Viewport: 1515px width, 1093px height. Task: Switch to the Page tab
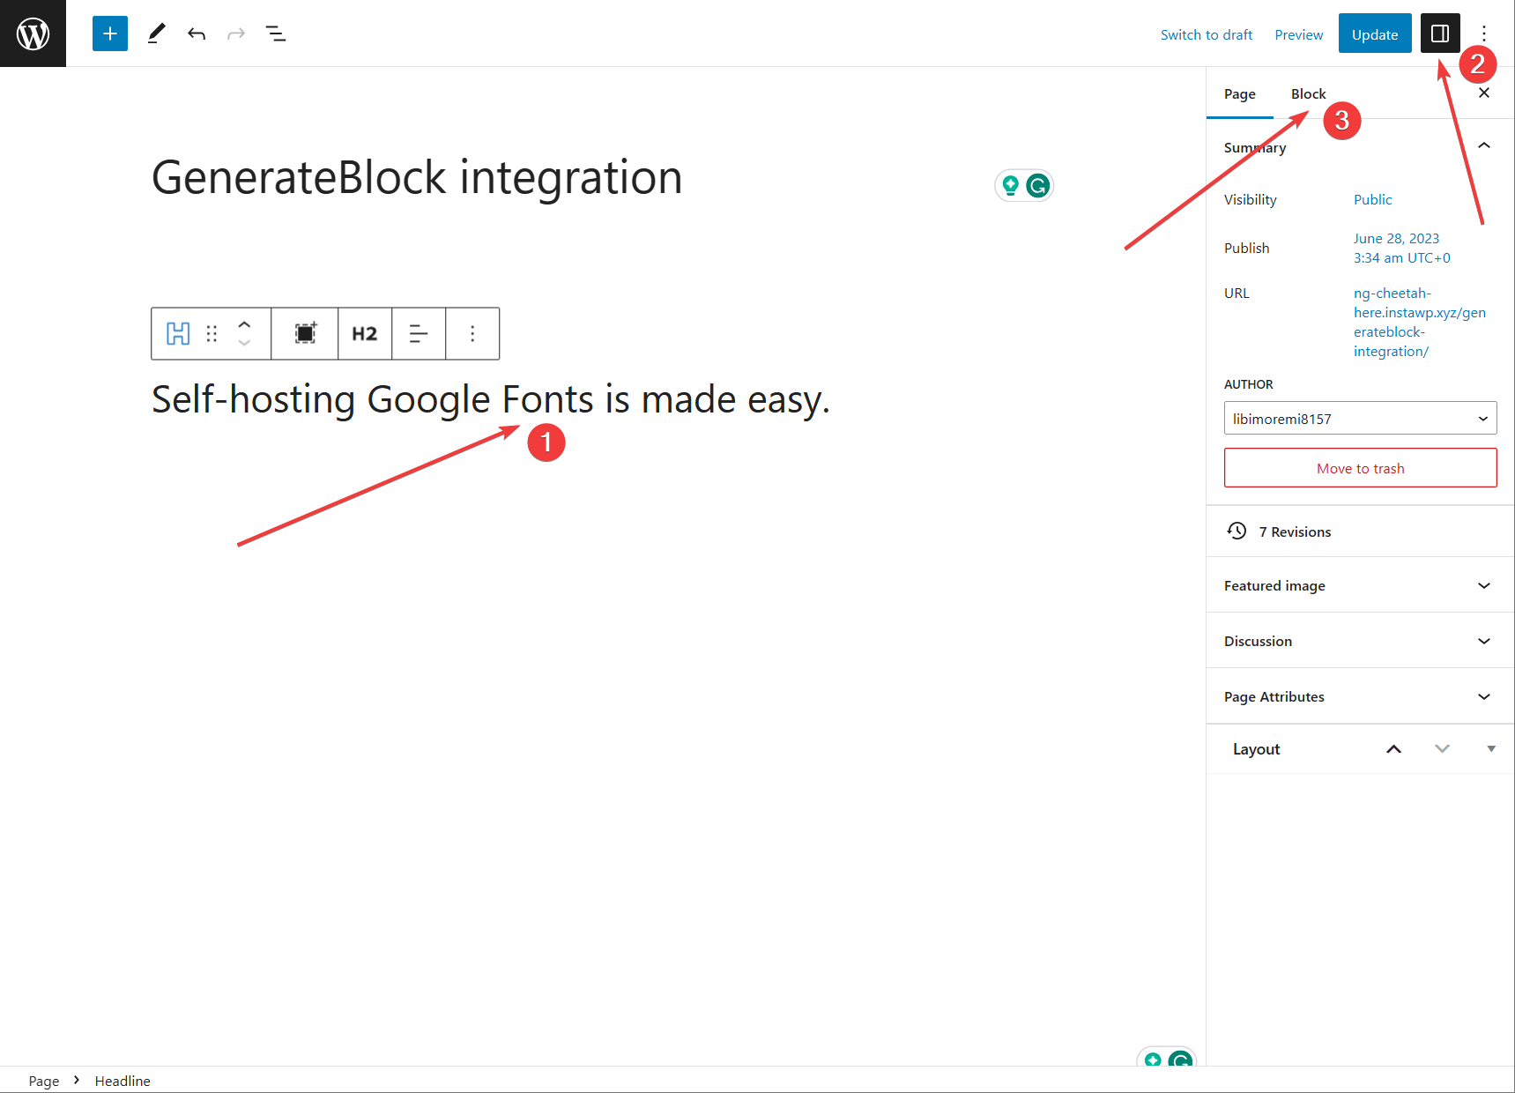point(1239,93)
